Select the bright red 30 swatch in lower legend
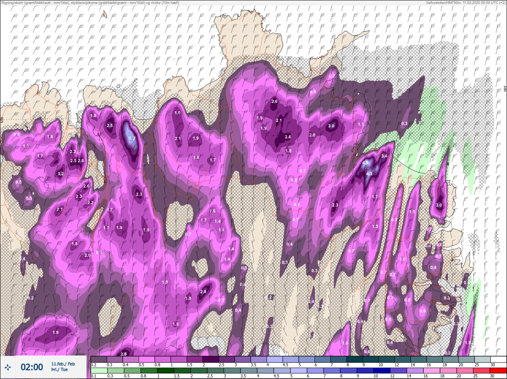This screenshot has width=507, height=379. (498, 371)
